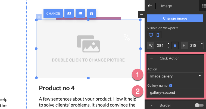Click the Gallery name info icon
This screenshot has width=206, height=109.
click(x=171, y=86)
